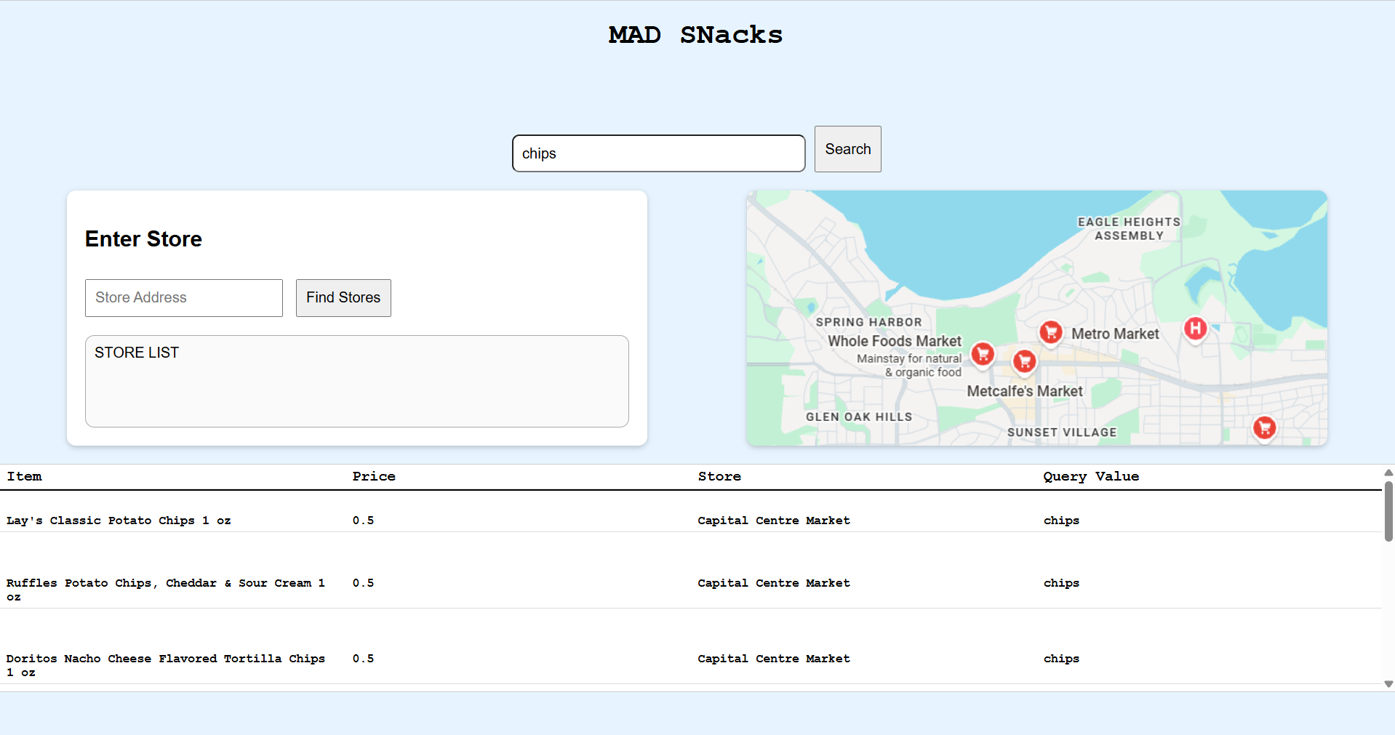The image size is (1395, 735).
Task: Click the Enter Store heading
Action: (143, 239)
